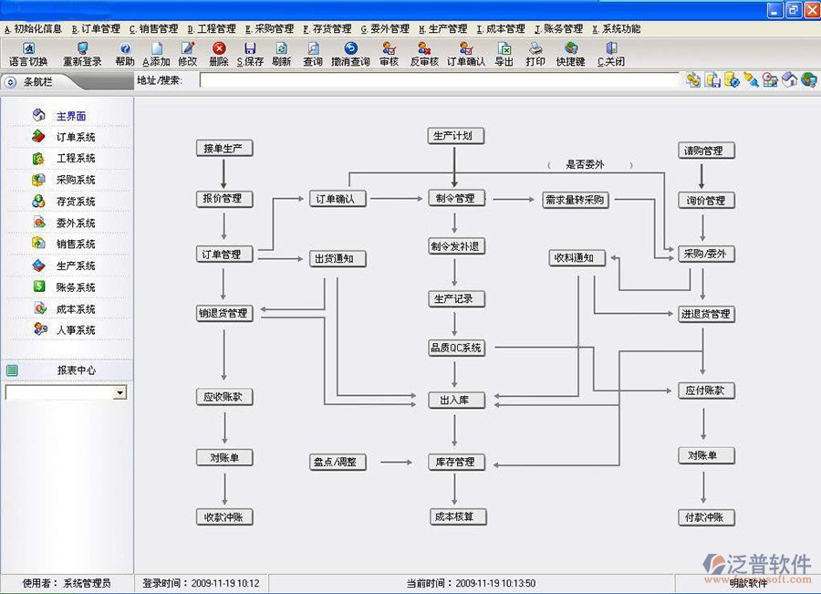Open the 报表中心 report center panel header
Screen dimensions: 821x594
[76, 370]
